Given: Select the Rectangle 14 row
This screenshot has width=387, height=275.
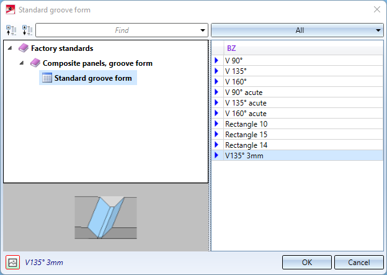Looking at the screenshot, I should (297, 145).
